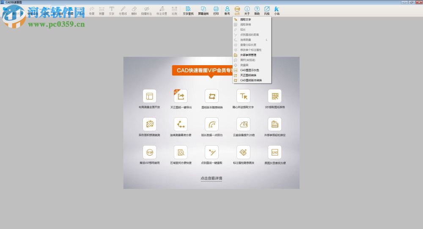423x229 pixels.
Task: Choose 修改单个标注属性 menu entry
Action: pyautogui.click(x=252, y=50)
